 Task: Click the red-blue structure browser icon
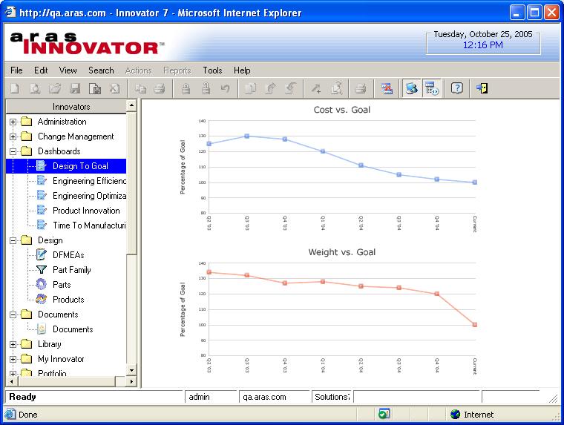[x=387, y=88]
